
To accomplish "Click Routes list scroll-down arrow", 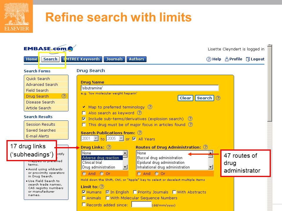I will tap(210, 167).
